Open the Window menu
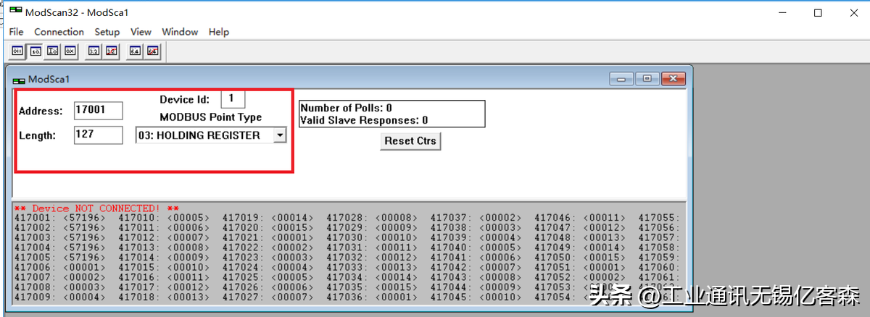Viewport: 870px width, 317px height. pyautogui.click(x=180, y=32)
